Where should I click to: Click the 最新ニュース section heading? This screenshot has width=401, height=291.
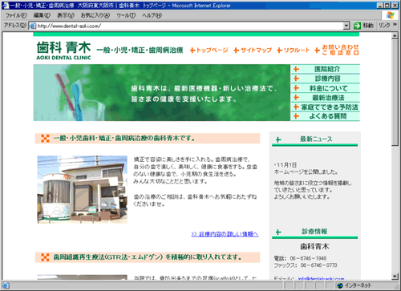[x=316, y=139]
